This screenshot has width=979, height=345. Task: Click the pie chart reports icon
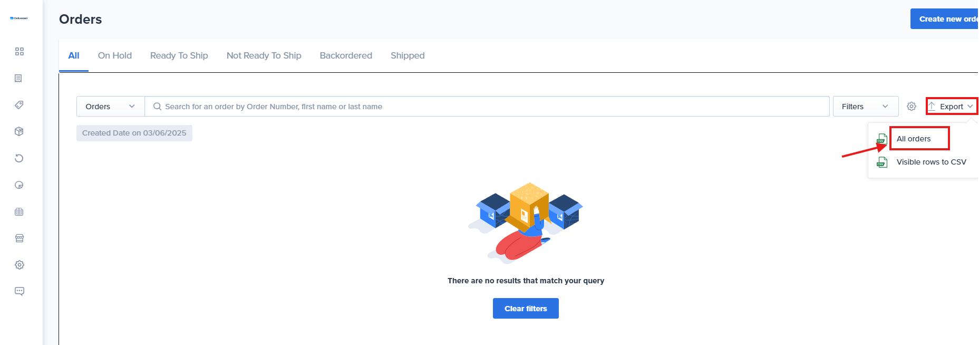[x=19, y=185]
